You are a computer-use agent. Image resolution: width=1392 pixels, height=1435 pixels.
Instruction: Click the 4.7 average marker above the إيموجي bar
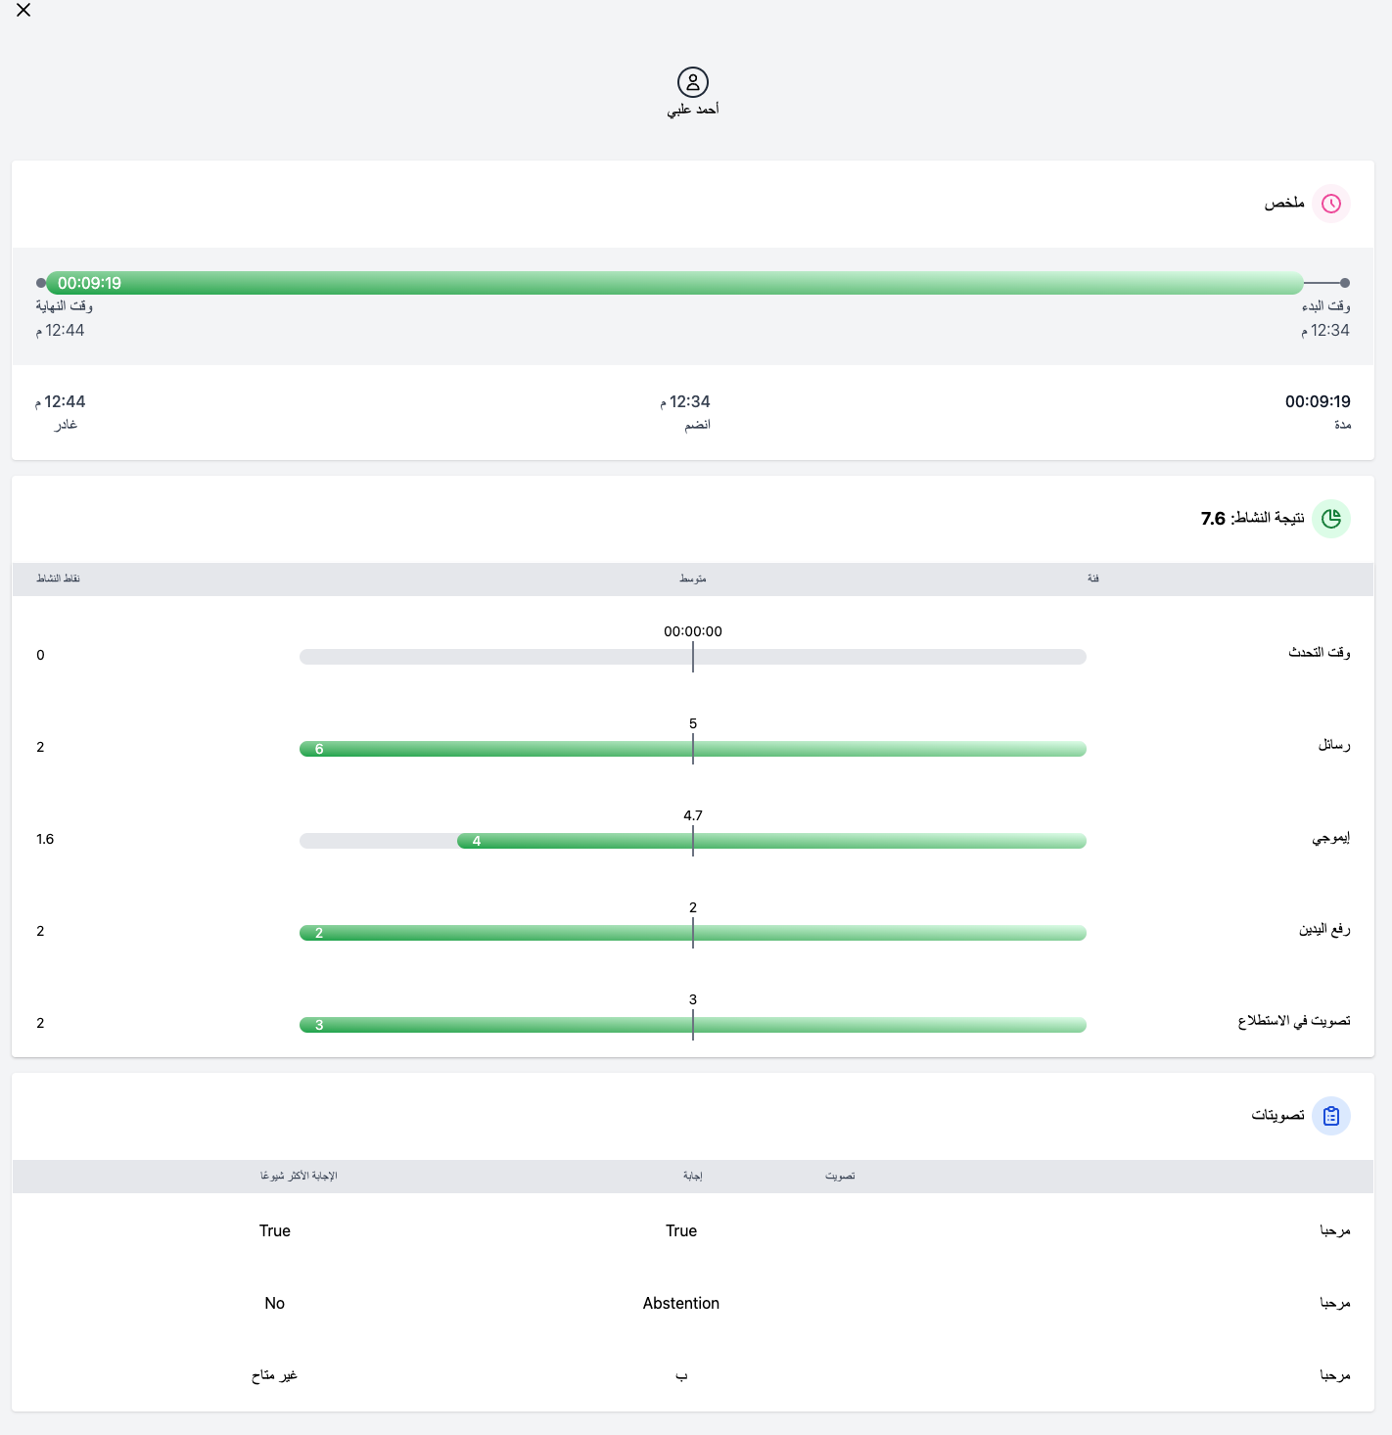point(693,815)
